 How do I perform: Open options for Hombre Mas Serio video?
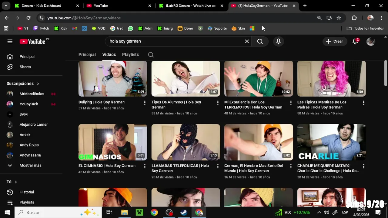[x=291, y=166]
